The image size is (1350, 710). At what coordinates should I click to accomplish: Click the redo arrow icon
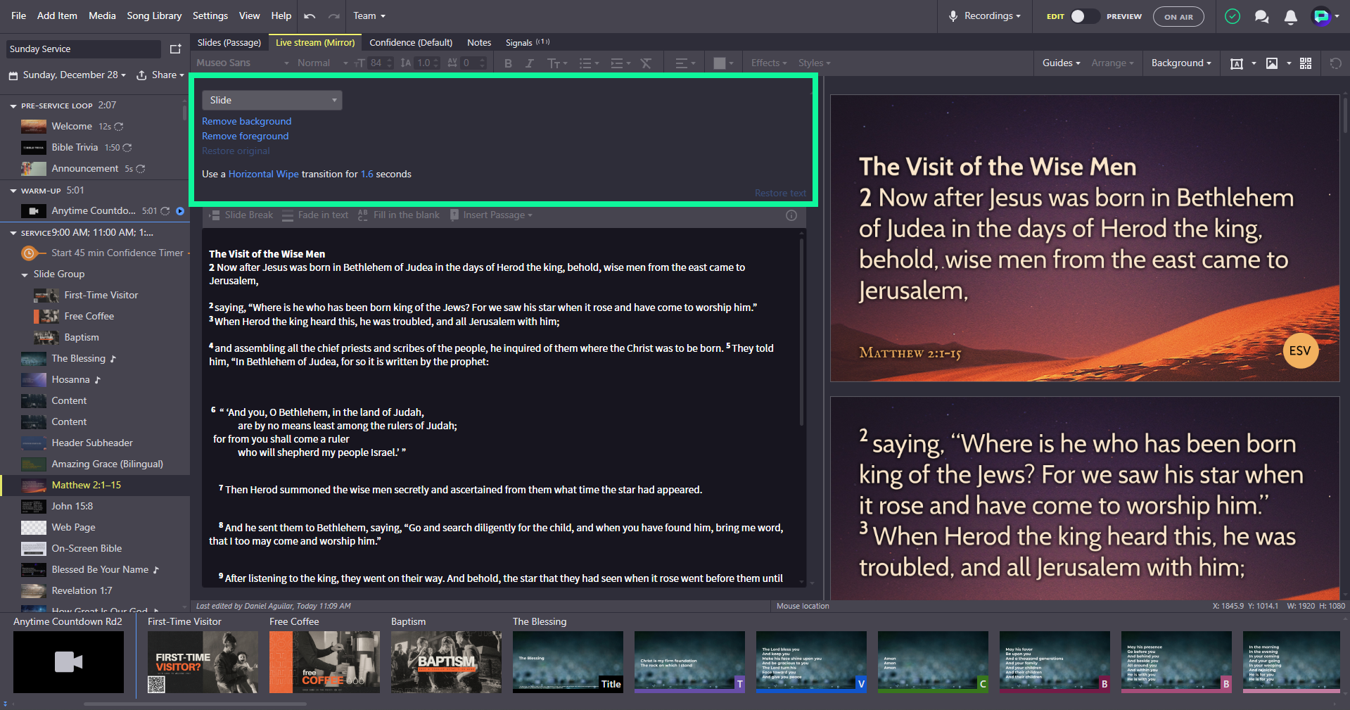click(x=334, y=16)
